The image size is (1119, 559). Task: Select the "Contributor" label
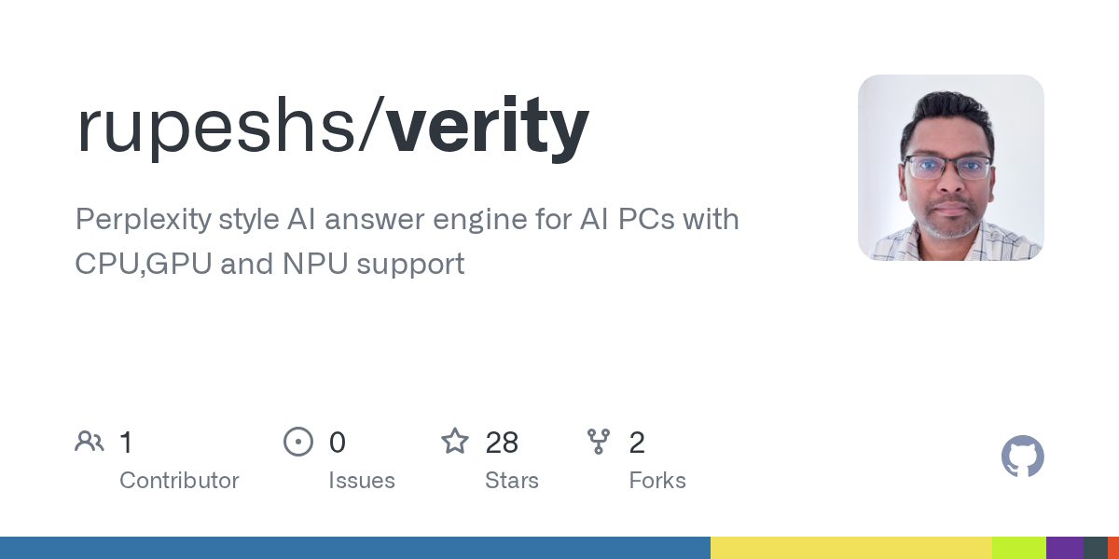179,481
